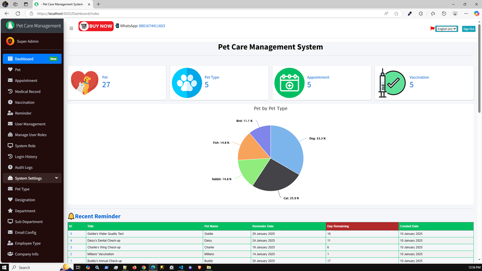This screenshot has height=271, width=482.
Task: Click the Appointment calendar icon on its dashboard card
Action: [x=289, y=82]
